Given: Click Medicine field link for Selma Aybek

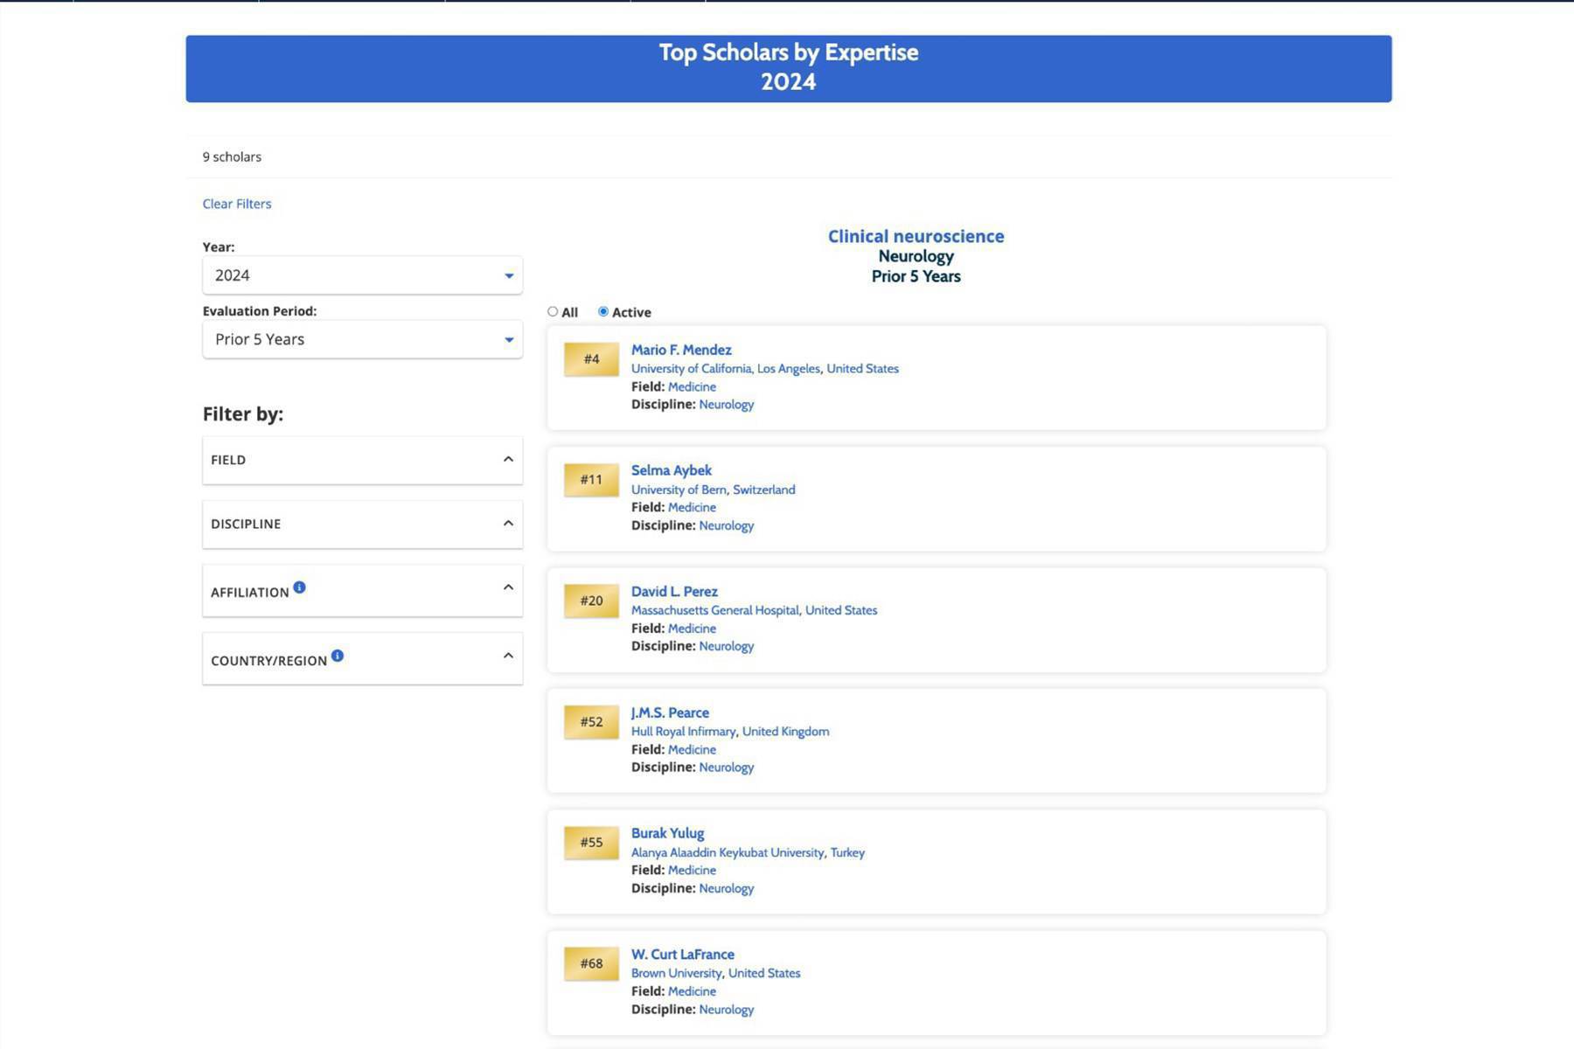Looking at the screenshot, I should [x=692, y=507].
